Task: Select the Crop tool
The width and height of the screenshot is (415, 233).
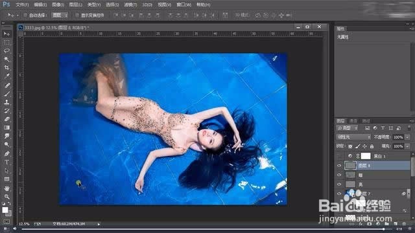Action: click(x=6, y=67)
